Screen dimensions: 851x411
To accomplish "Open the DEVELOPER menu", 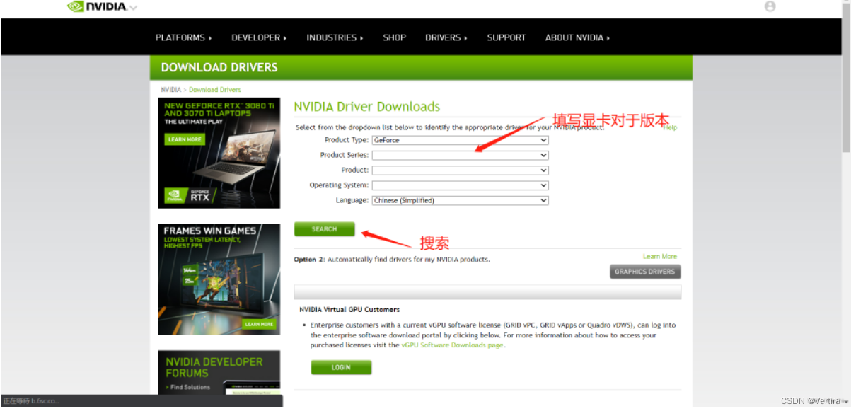I will (x=259, y=37).
